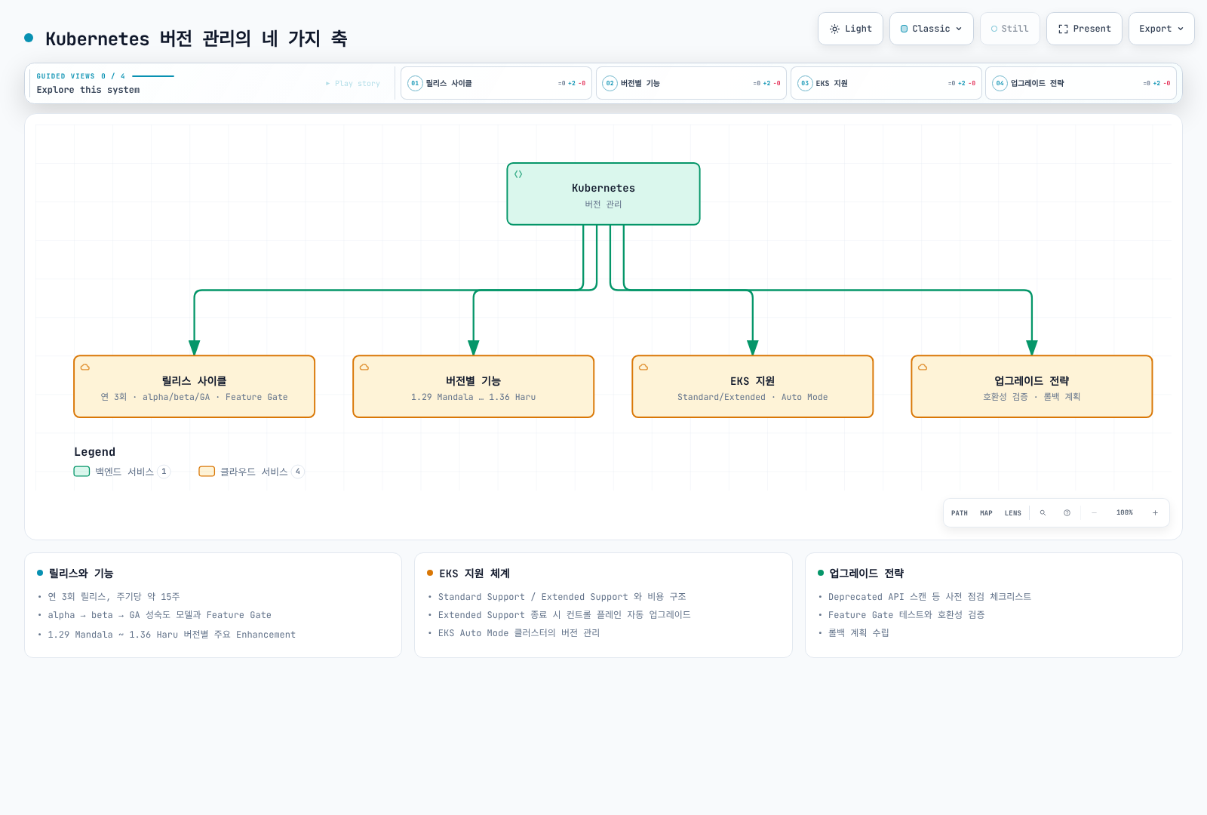Click the Export chevron arrow
The height and width of the screenshot is (815, 1207).
[1181, 29]
